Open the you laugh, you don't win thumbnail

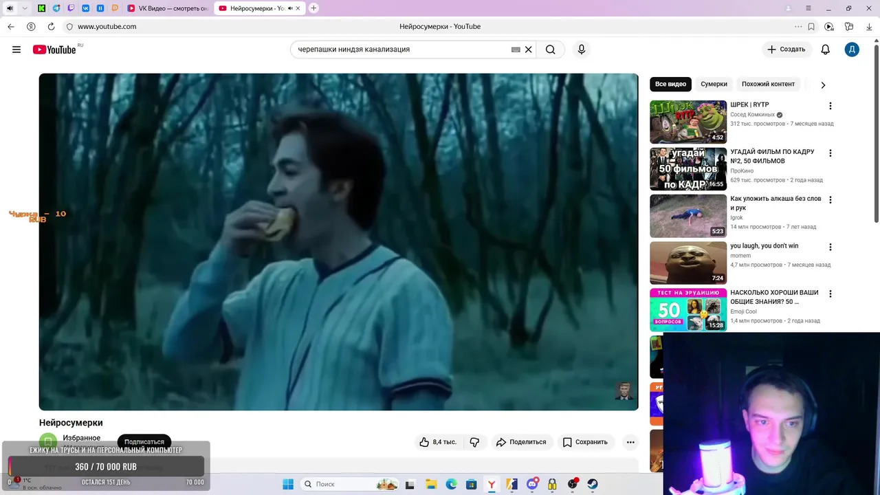coord(688,263)
